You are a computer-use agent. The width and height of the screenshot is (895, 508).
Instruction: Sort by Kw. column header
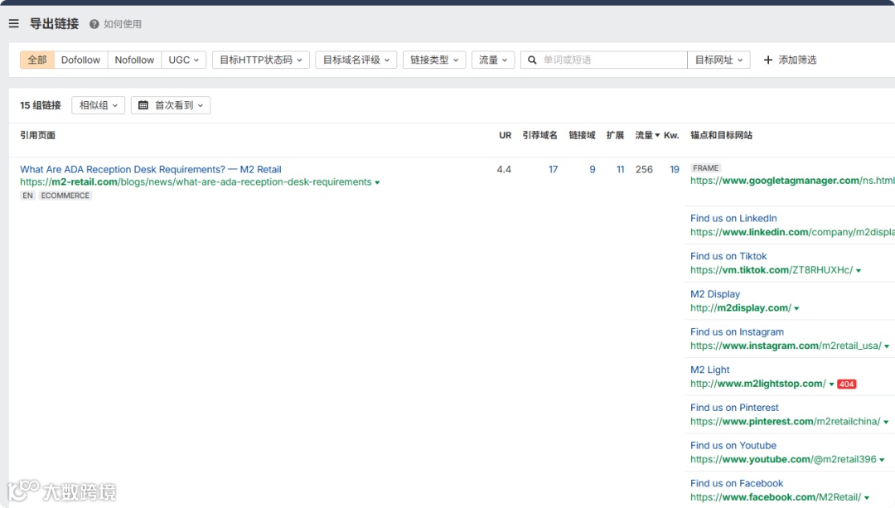(671, 135)
